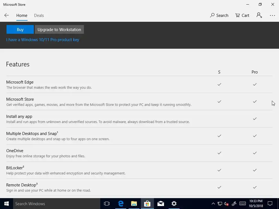Click Multiple Desktops Pro column checkmark
This screenshot has height=209, width=279.
click(x=255, y=136)
